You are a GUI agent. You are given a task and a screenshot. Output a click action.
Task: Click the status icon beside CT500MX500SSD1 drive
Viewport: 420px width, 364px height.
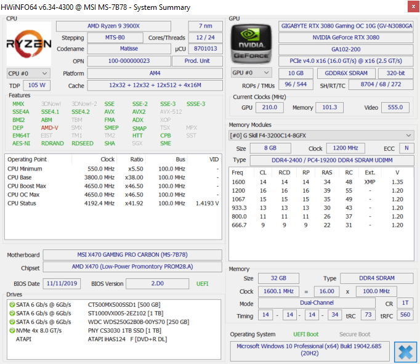(12, 304)
